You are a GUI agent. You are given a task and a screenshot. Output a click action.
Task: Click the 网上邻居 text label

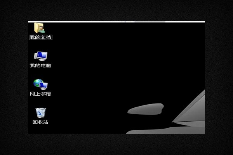point(40,94)
